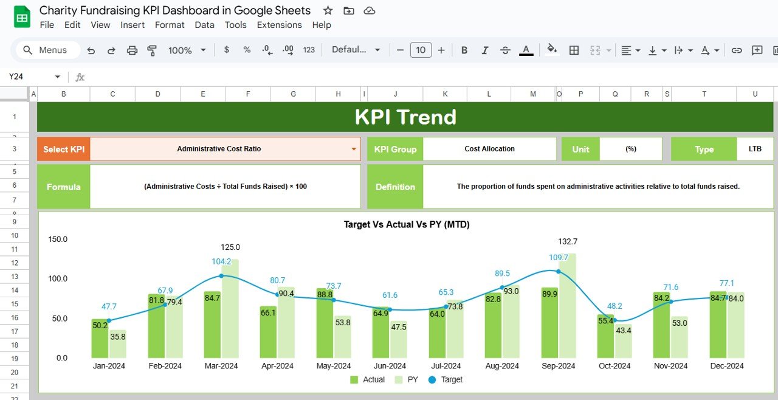
Task: Search the Menus box
Action: [x=47, y=50]
